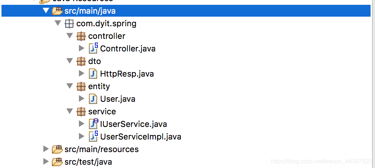Select the src/test/java row label
Screen dimensions: 375x168
click(88, 162)
